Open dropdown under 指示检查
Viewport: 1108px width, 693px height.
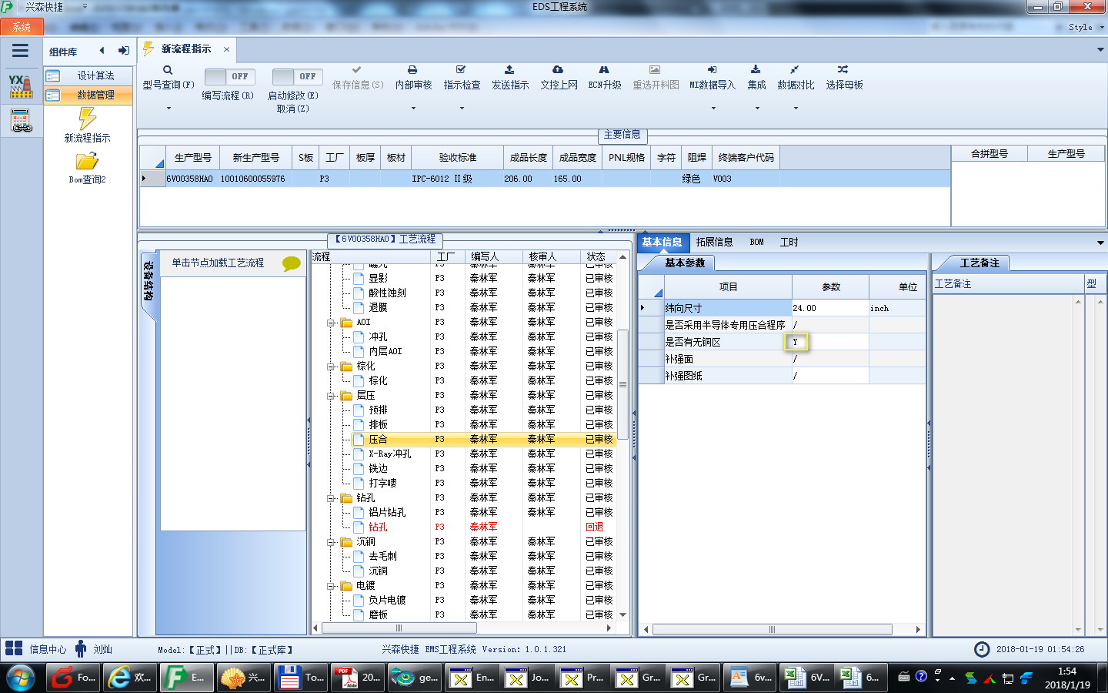[x=462, y=109]
